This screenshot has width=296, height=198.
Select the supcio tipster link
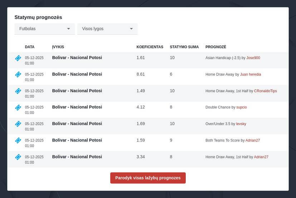click(242, 107)
